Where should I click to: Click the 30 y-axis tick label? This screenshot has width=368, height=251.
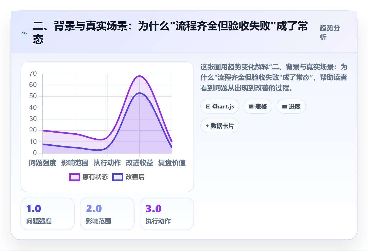[33, 119]
